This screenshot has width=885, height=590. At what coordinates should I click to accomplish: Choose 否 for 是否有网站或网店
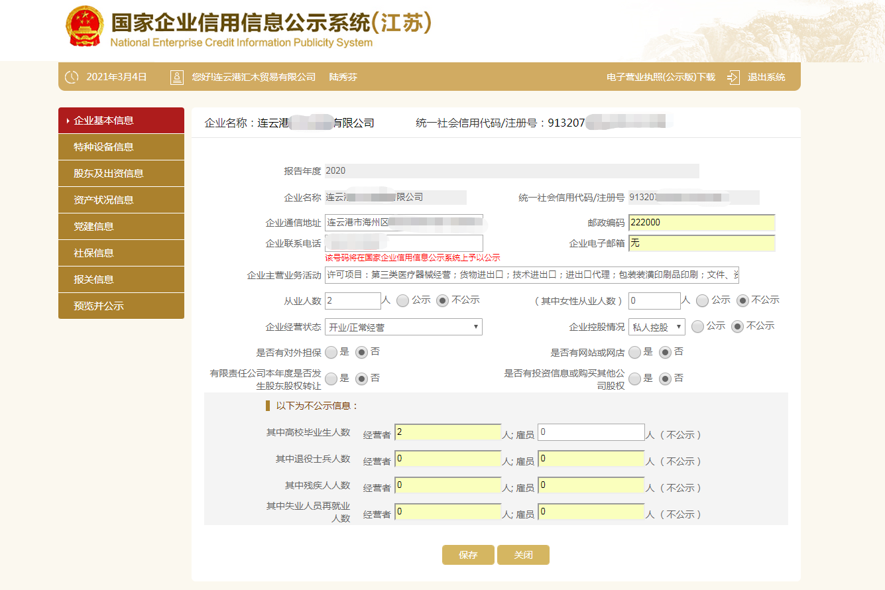[x=665, y=352]
